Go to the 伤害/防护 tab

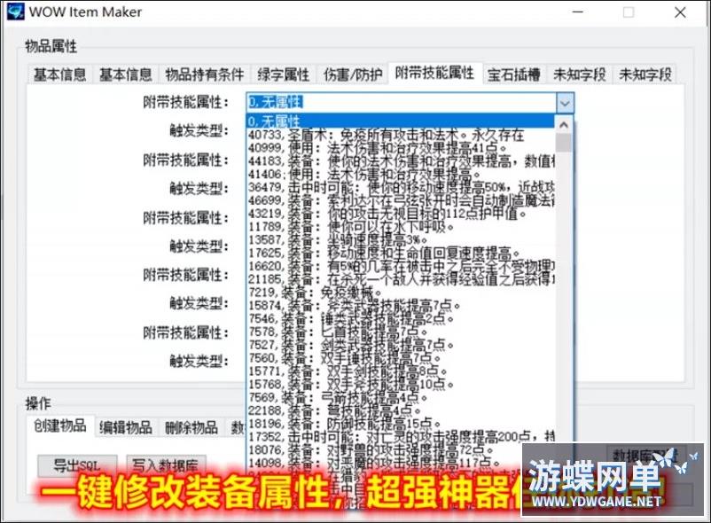[352, 74]
